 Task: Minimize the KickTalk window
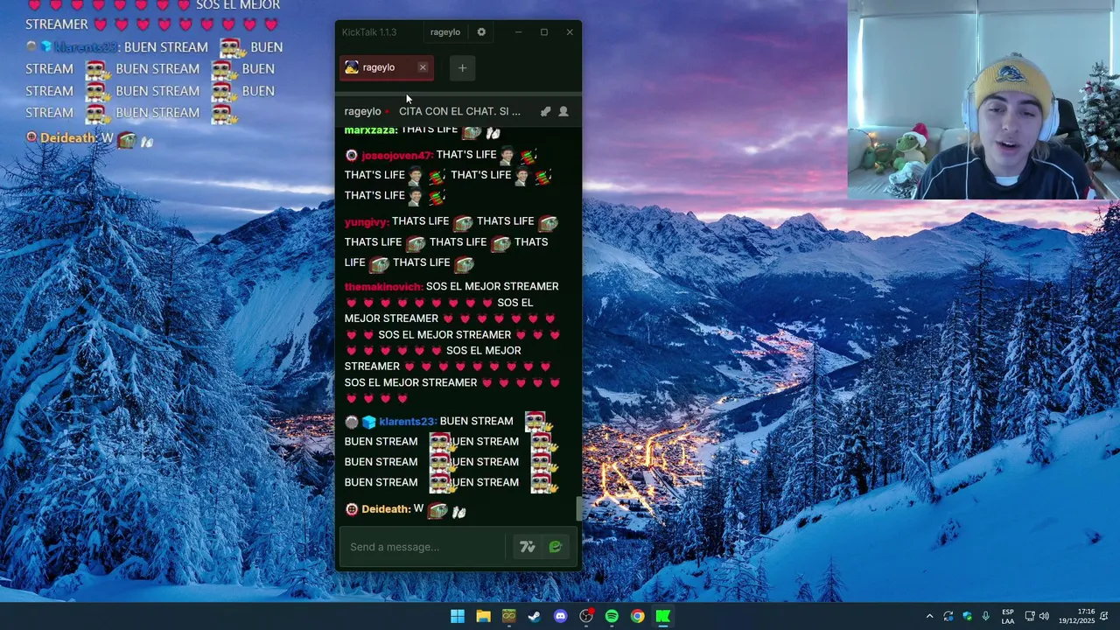(518, 32)
